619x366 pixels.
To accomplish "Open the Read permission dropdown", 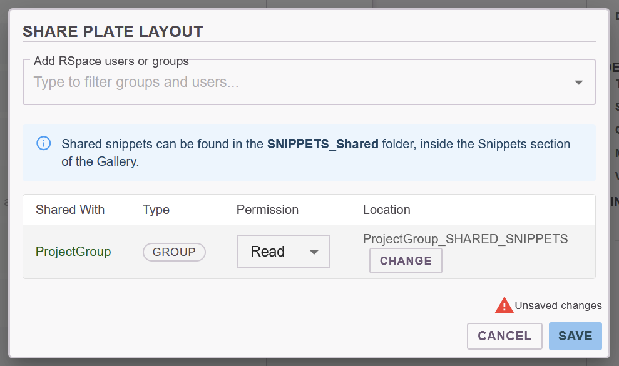I will coord(283,252).
